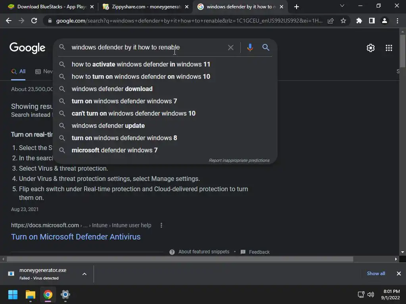Click the moneygenerator.exe download item
Screen dimensions: 406x304
(43, 274)
